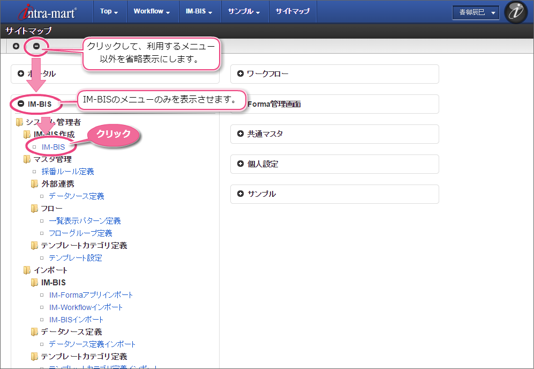Click the folder icon beside インポート
Viewport: 534px width, 369px height.
27,270
